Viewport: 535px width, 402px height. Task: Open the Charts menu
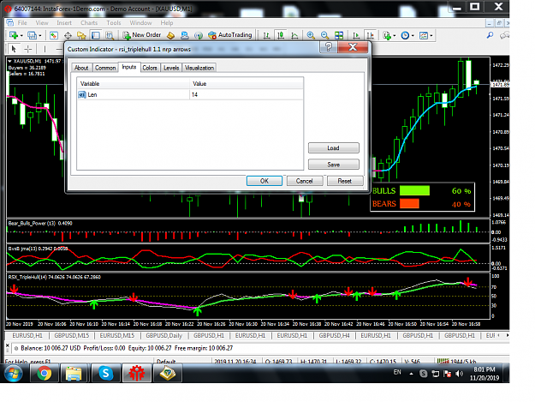pos(89,23)
